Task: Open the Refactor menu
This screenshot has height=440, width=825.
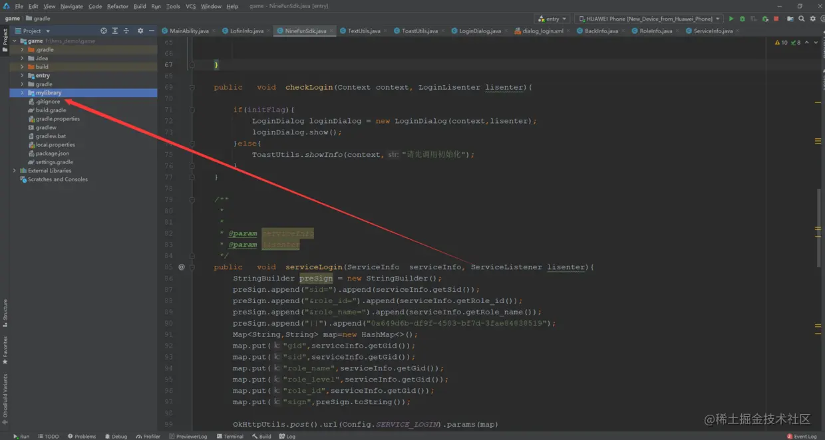Action: coord(118,6)
